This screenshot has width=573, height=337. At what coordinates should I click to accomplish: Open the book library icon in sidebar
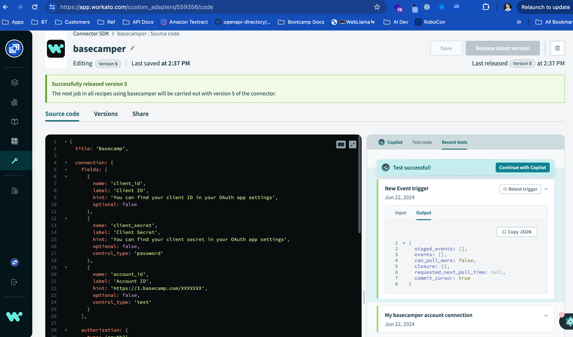click(x=15, y=122)
